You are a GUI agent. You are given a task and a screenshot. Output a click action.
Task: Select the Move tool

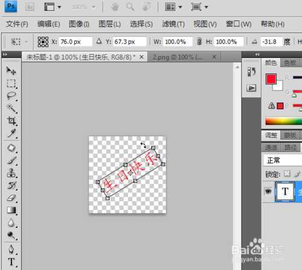tap(11, 71)
